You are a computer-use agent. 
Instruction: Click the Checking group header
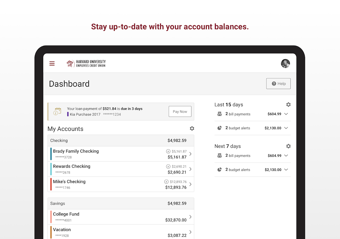coord(121,140)
